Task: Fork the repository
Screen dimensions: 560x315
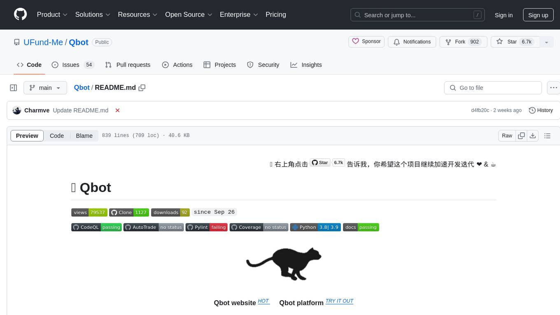Action: tap(463, 42)
